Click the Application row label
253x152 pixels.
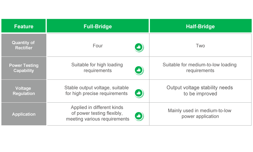click(x=24, y=114)
